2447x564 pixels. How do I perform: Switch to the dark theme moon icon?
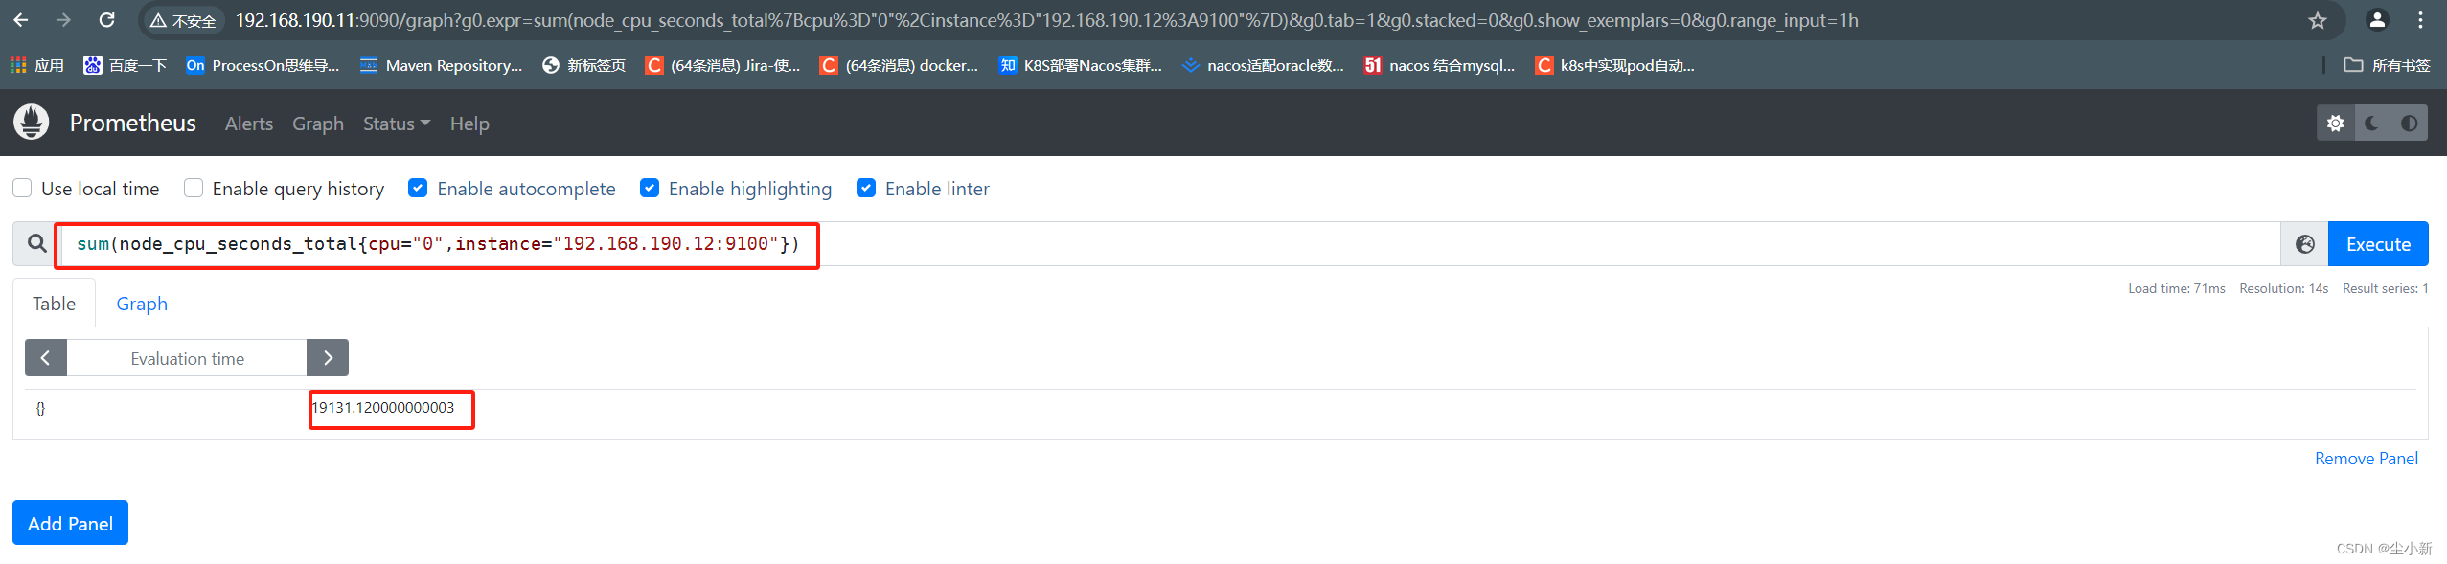2372,123
